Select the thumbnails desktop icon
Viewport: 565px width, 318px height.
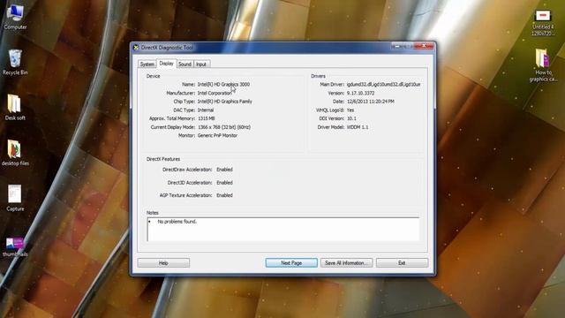pos(15,246)
